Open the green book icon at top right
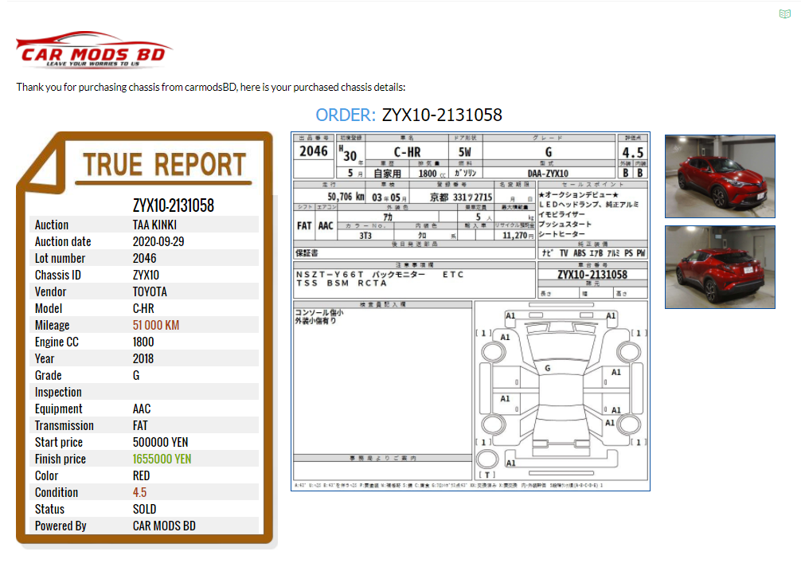This screenshot has width=801, height=571. pos(784,14)
